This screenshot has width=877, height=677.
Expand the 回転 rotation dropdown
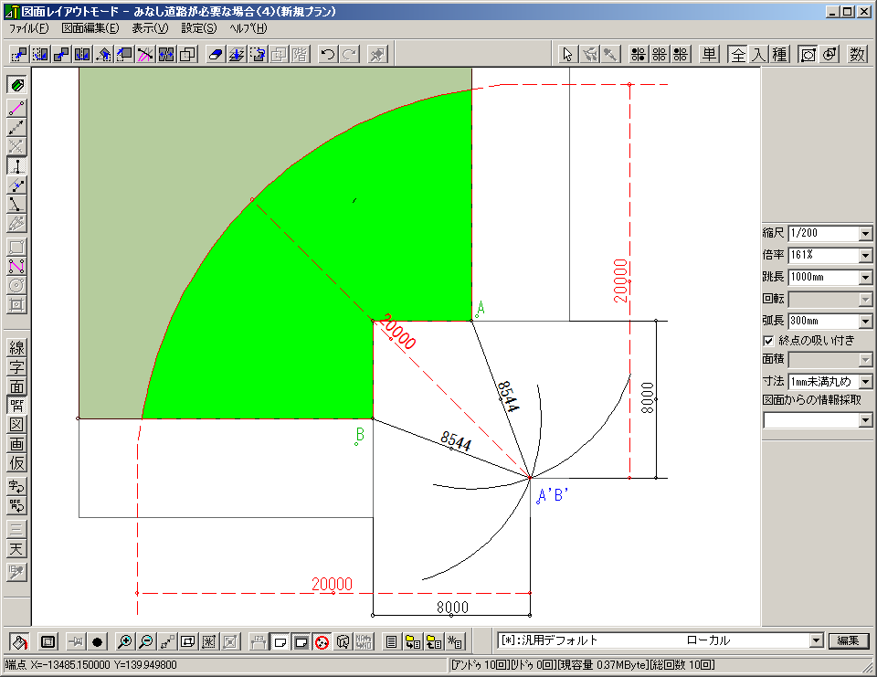(x=865, y=300)
